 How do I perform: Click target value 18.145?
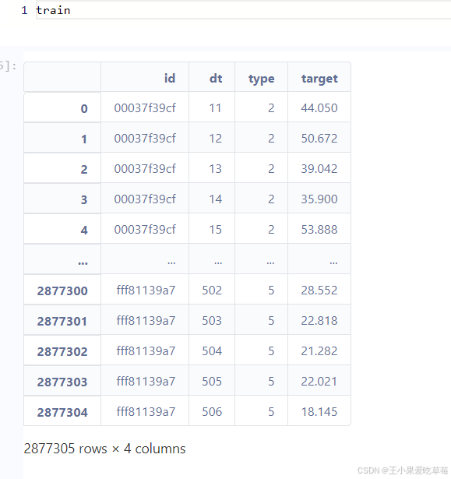click(x=319, y=412)
